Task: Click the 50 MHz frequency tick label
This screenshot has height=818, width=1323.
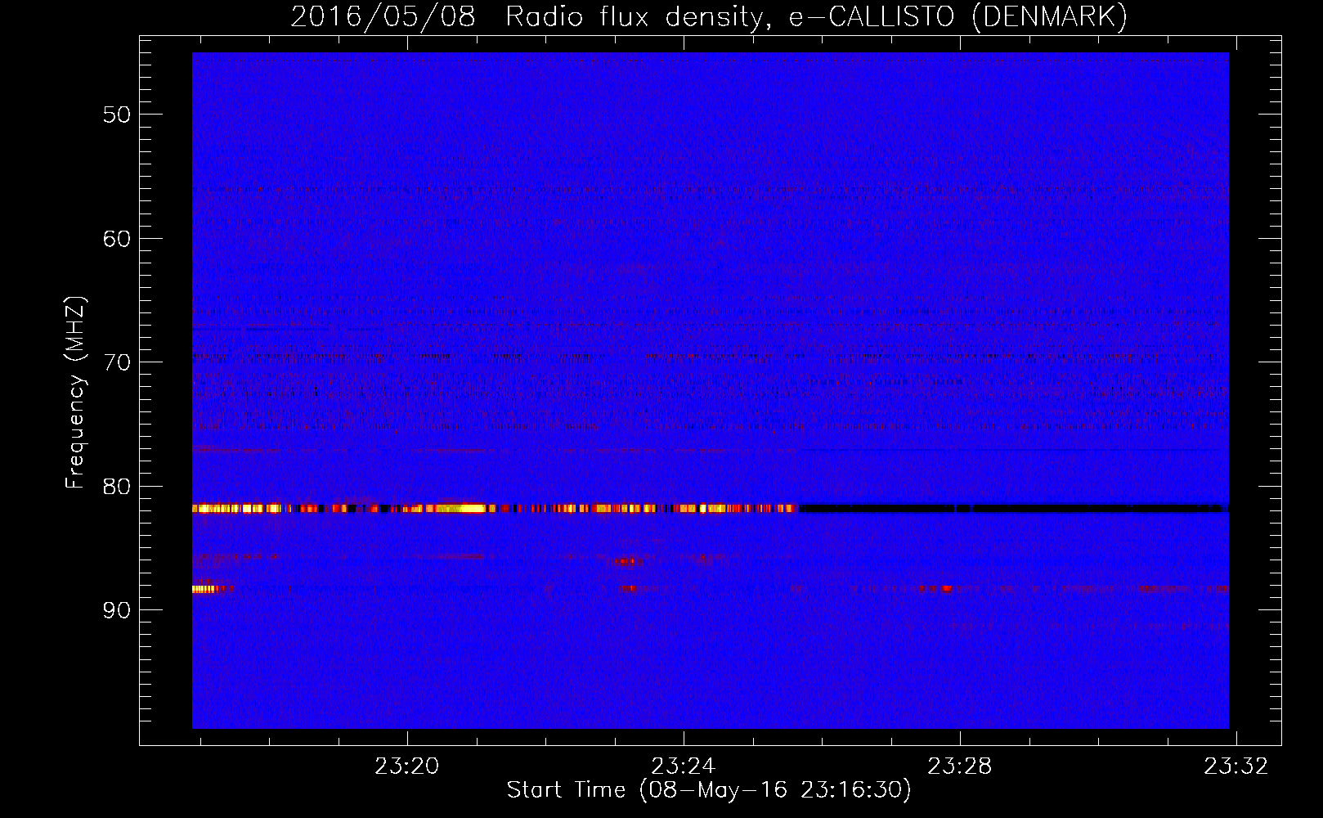Action: 117,115
